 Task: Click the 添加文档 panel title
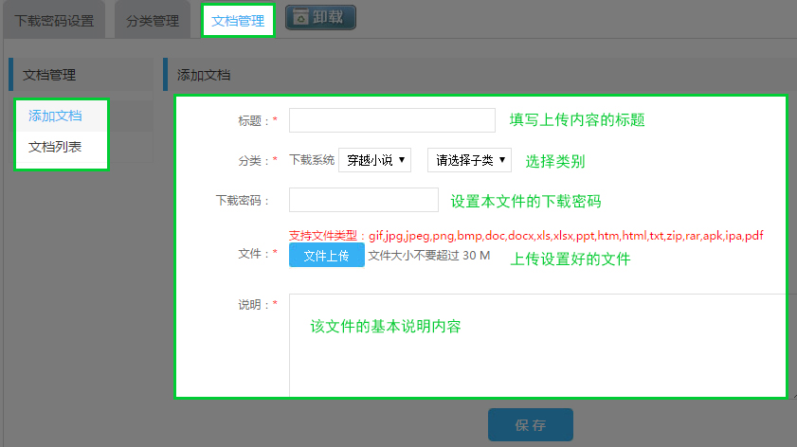click(x=204, y=75)
